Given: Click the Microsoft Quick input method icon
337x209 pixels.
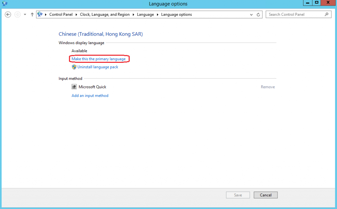Looking at the screenshot, I should (x=74, y=87).
